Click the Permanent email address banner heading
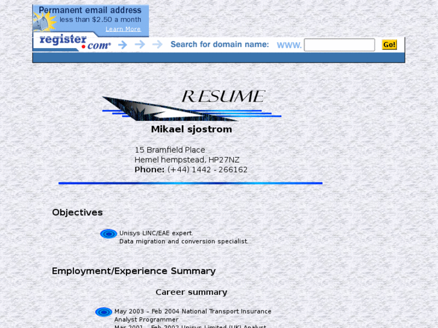Screen dimensions: 438x328 [90, 10]
